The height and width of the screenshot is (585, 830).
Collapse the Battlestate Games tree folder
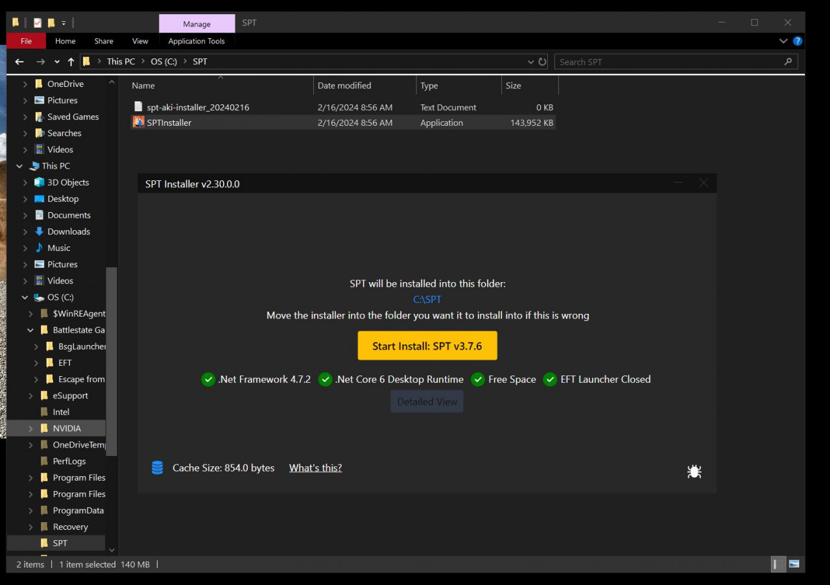coord(30,330)
